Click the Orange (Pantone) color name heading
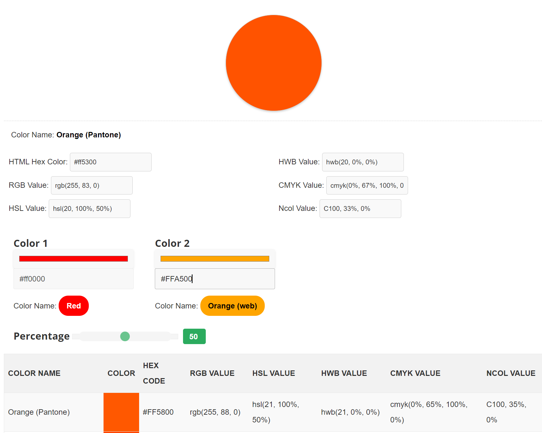Viewport: 542px width, 433px height. tap(89, 135)
